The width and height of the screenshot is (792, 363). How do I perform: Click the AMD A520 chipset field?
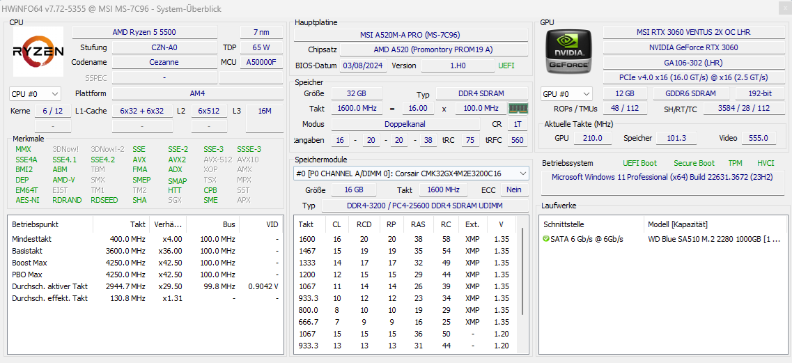coord(434,49)
